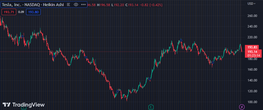Open the three-dot more menu in legend
The image size is (263, 110).
coord(83,5)
